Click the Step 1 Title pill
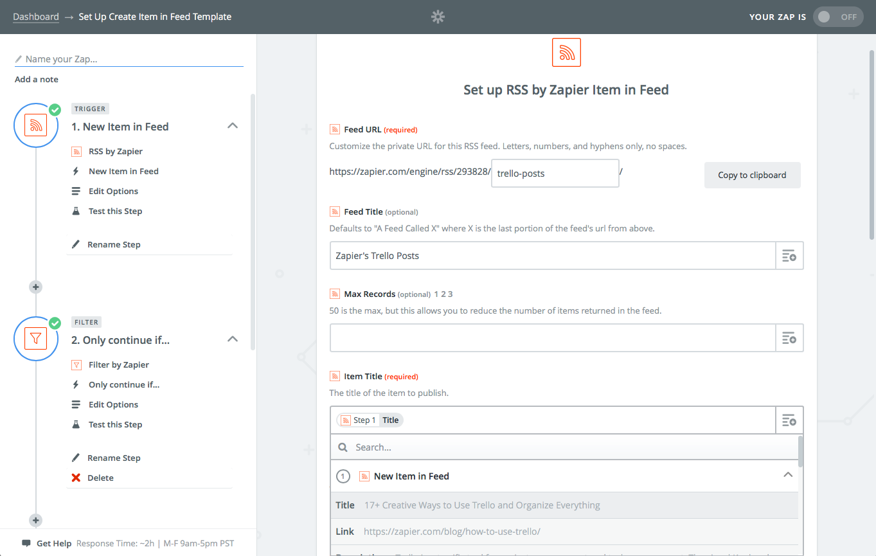Viewport: 876px width, 556px height. click(x=370, y=420)
